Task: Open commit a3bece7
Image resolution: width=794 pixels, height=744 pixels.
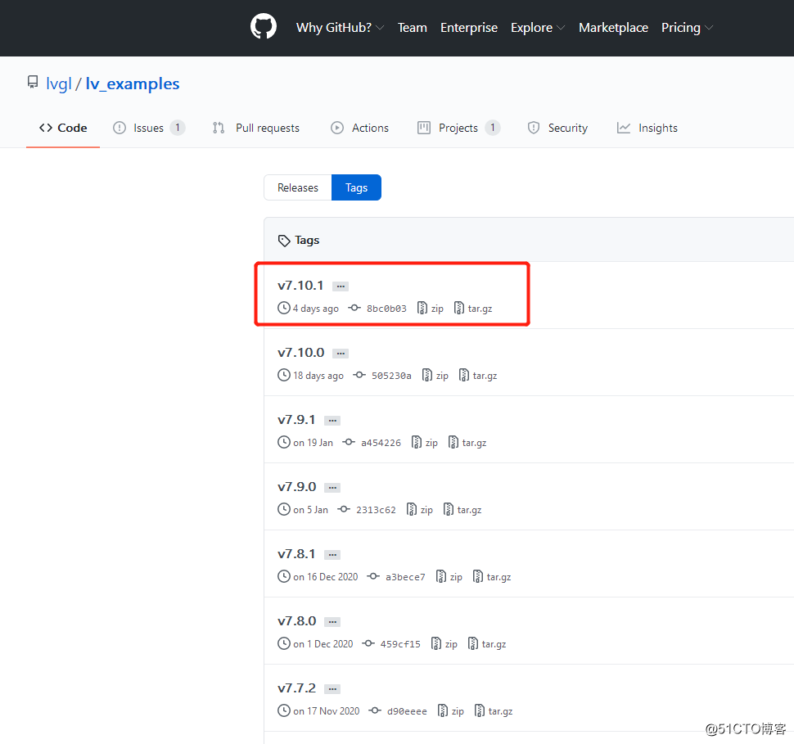Action: pyautogui.click(x=405, y=577)
